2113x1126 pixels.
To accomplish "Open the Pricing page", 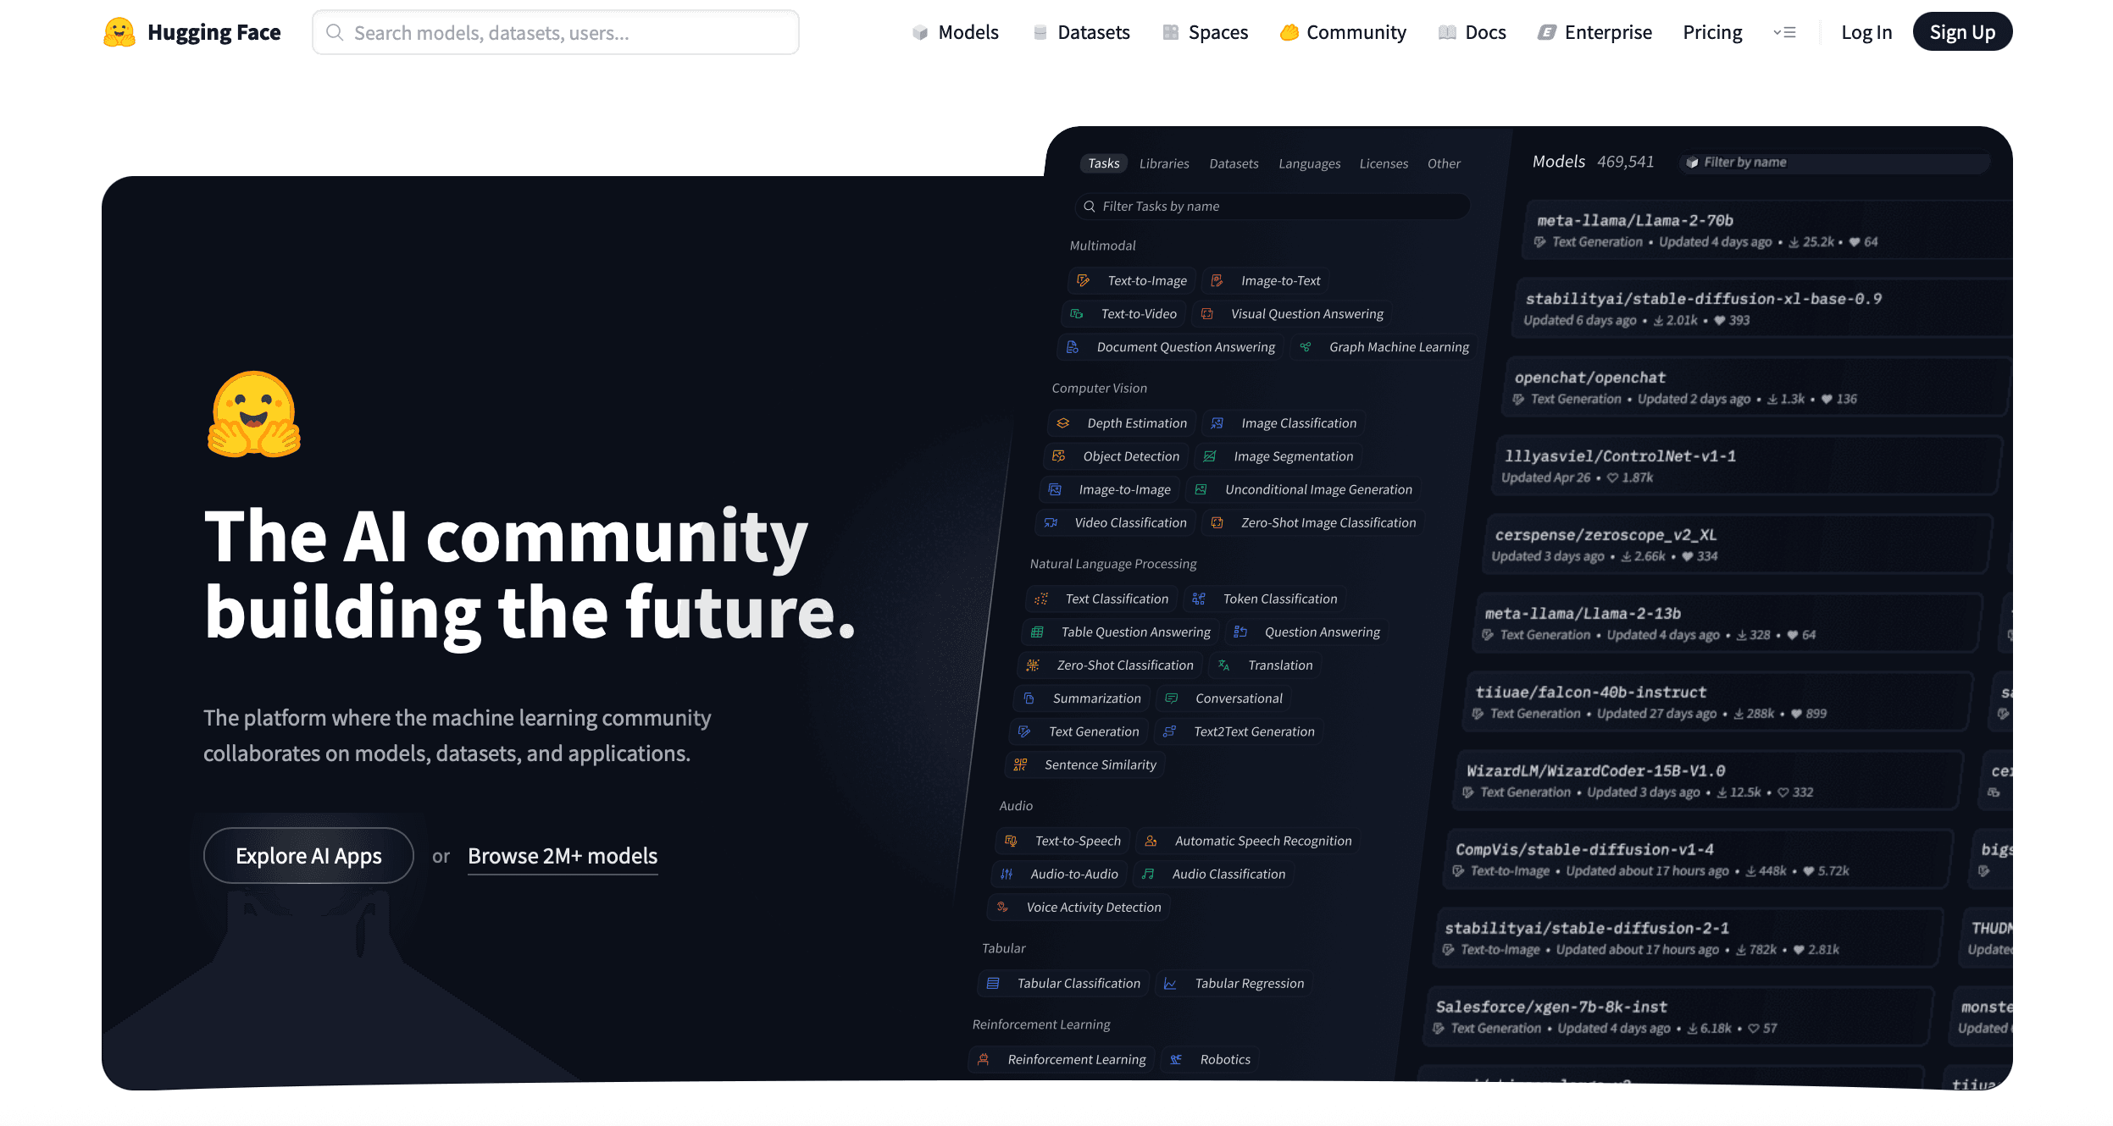I will (x=1712, y=32).
